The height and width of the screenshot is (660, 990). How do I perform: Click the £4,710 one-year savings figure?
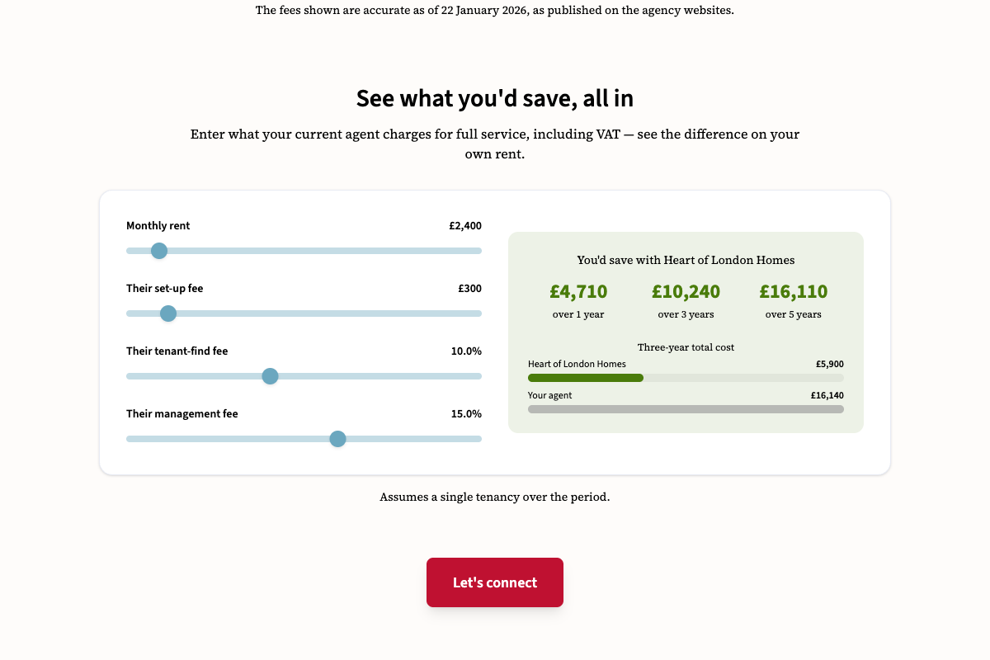coord(578,292)
